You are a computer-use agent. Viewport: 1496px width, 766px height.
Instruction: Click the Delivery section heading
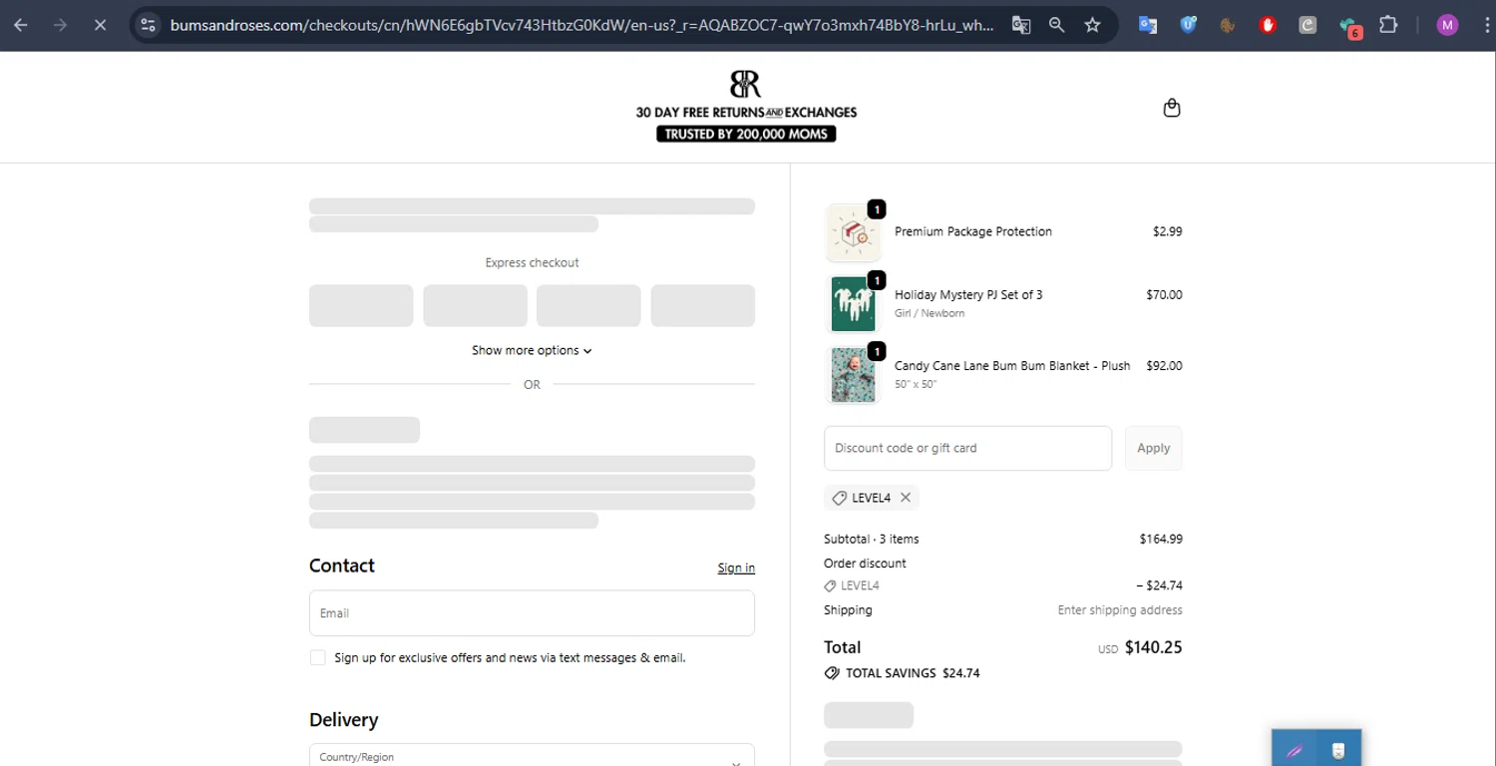(344, 720)
